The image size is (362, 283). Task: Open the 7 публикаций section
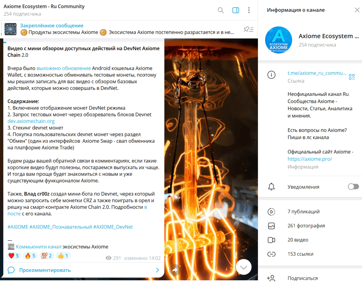point(310,212)
